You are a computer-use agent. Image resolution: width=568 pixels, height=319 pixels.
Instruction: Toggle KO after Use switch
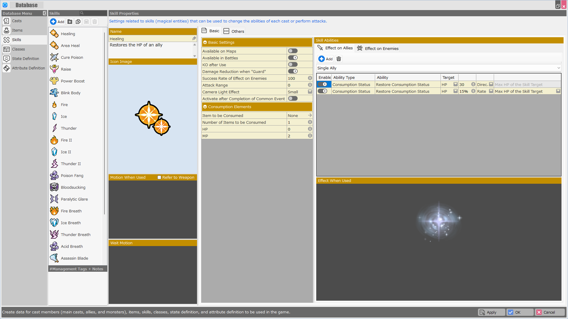click(293, 65)
